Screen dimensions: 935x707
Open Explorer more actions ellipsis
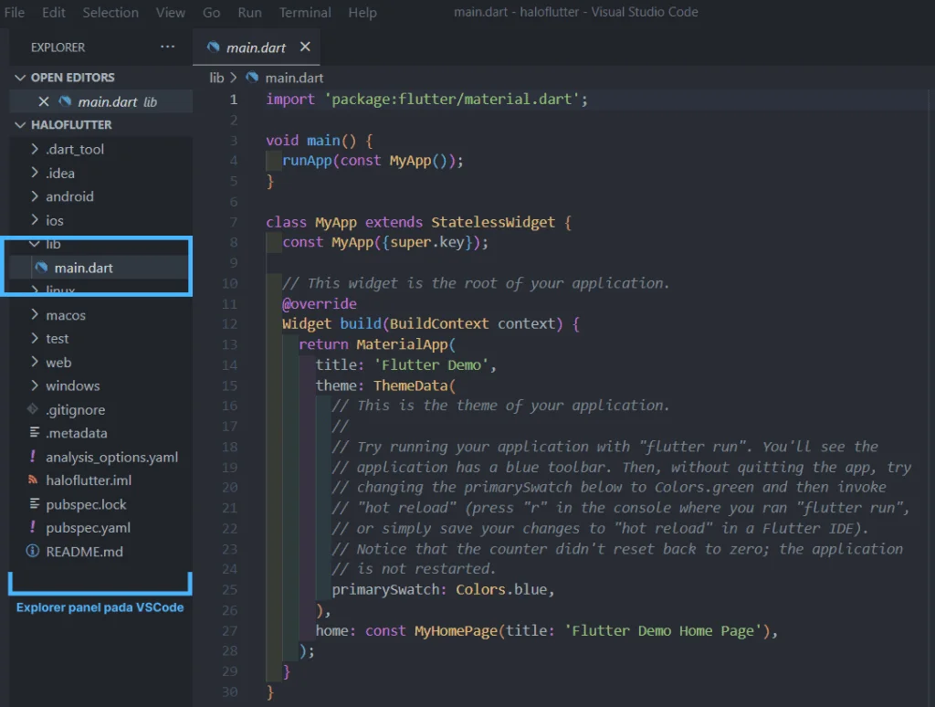tap(168, 47)
